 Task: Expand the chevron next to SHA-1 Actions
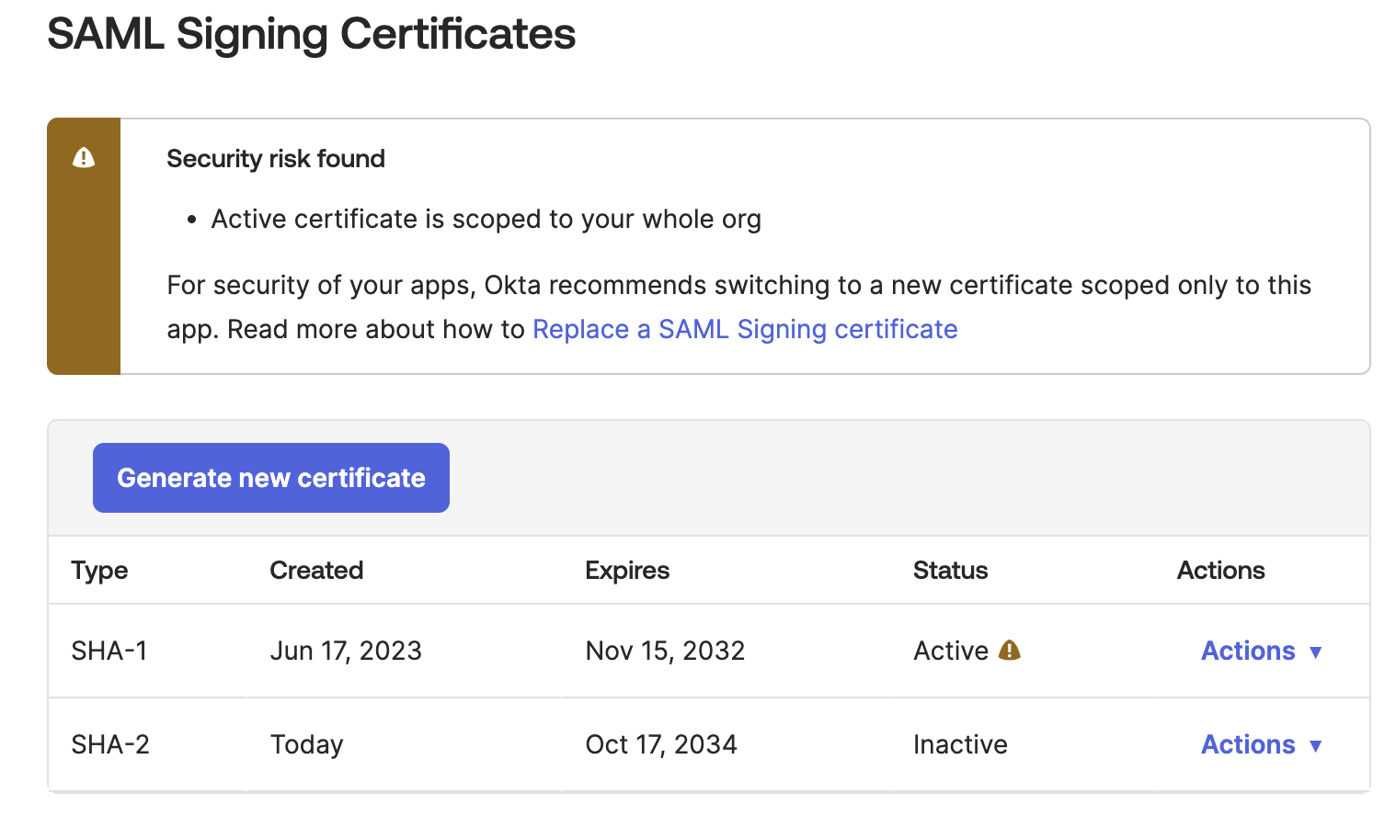(x=1317, y=652)
